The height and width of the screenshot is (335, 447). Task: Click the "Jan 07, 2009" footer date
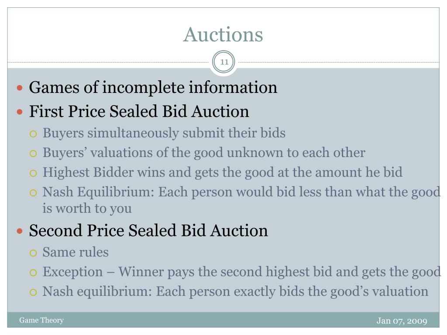coord(402,321)
